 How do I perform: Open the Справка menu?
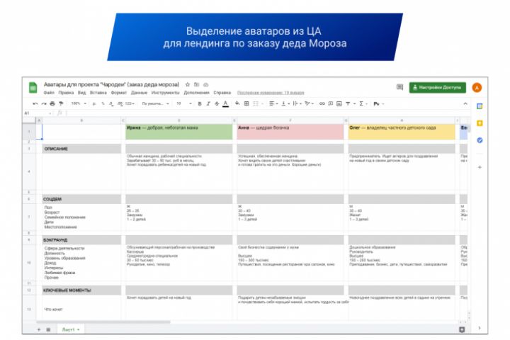(222, 93)
